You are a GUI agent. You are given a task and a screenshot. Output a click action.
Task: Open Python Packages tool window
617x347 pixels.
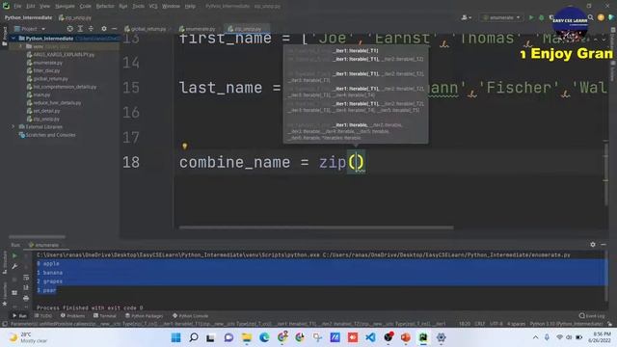point(144,316)
